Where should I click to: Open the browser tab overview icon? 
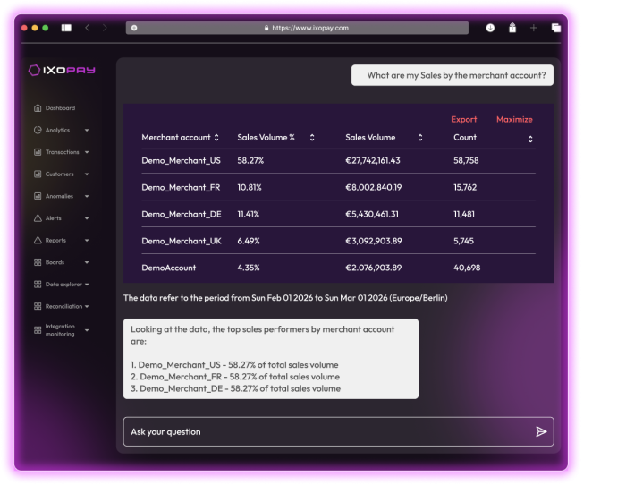pyautogui.click(x=556, y=28)
